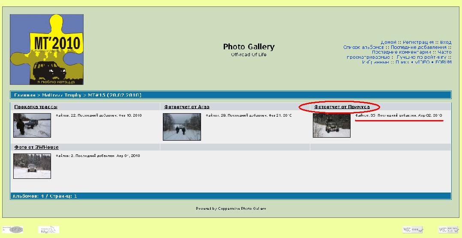Open the Фотоотчет от Arap thumbnail image
462x238 pixels.
pyautogui.click(x=182, y=127)
